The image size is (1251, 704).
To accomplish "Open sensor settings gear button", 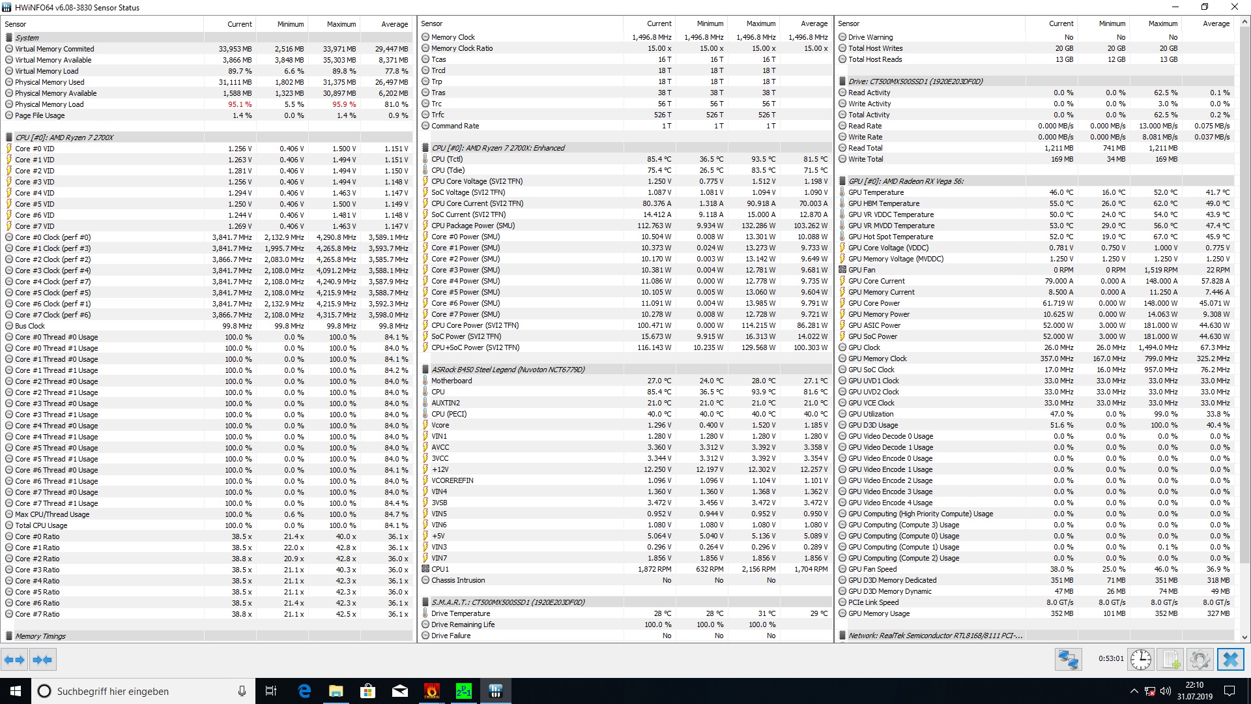I will click(1200, 660).
